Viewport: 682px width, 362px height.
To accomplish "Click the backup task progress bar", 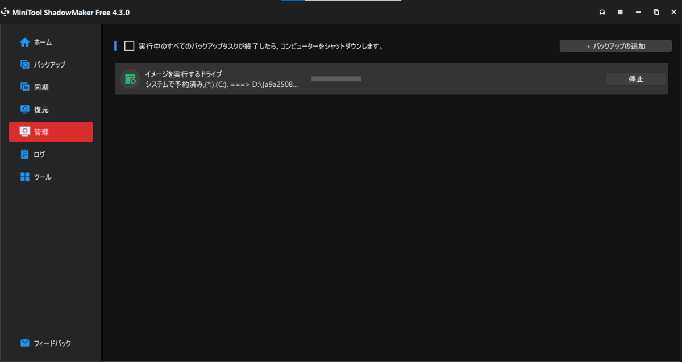I will (x=336, y=79).
